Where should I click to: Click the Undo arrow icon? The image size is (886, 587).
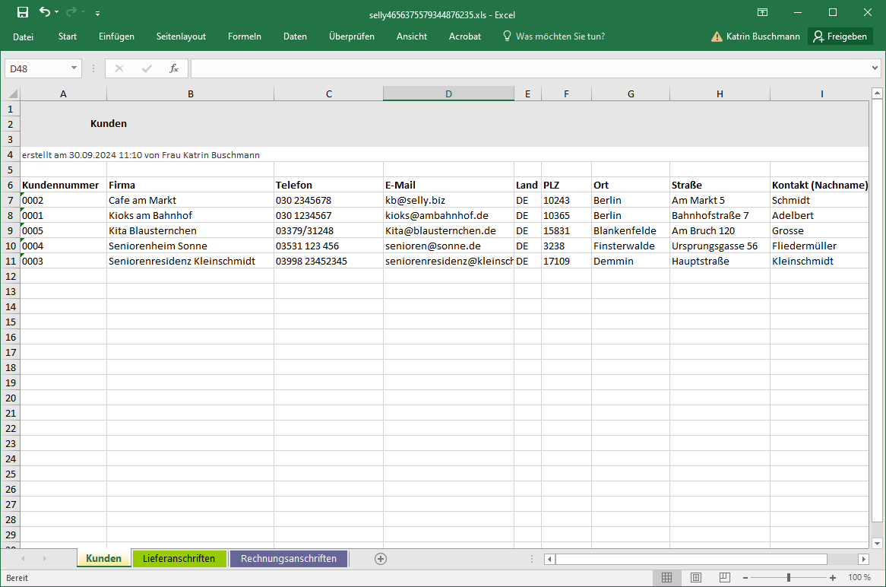pos(45,12)
